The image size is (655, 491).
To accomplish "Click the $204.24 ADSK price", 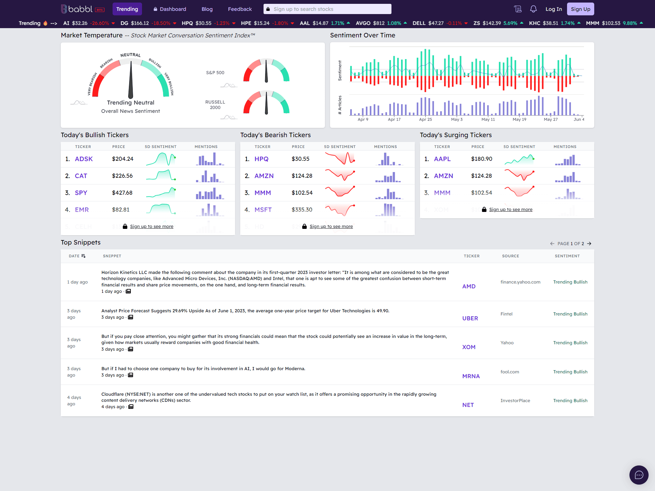I will [x=122, y=159].
